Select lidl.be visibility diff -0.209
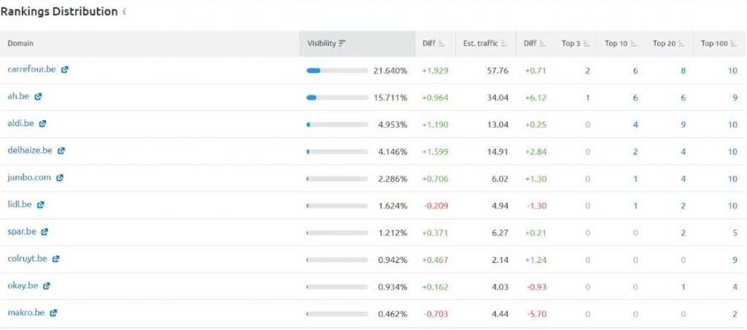Screen dimensions: 747x330 [x=436, y=206]
